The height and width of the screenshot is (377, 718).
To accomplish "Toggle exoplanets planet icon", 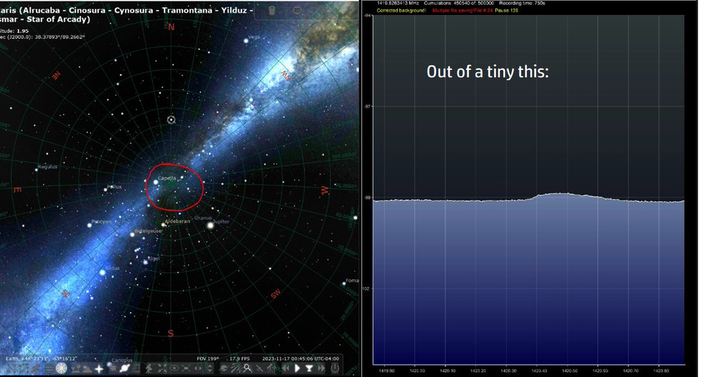I will (224, 369).
